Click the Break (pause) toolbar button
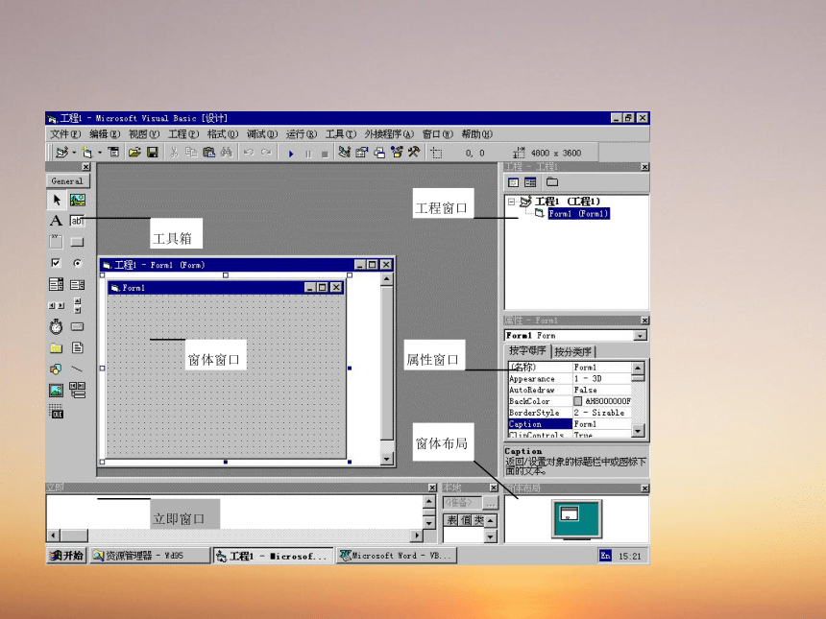Image resolution: width=826 pixels, height=619 pixels. (x=308, y=154)
